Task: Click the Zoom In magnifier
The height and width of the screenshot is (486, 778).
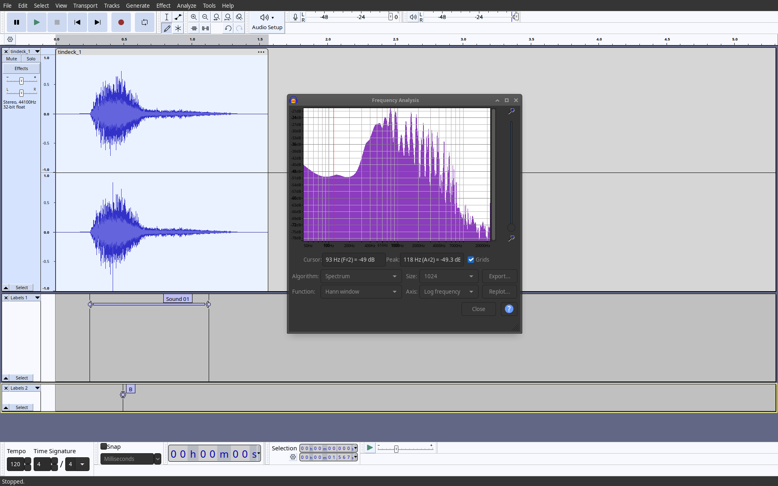Action: [194, 17]
